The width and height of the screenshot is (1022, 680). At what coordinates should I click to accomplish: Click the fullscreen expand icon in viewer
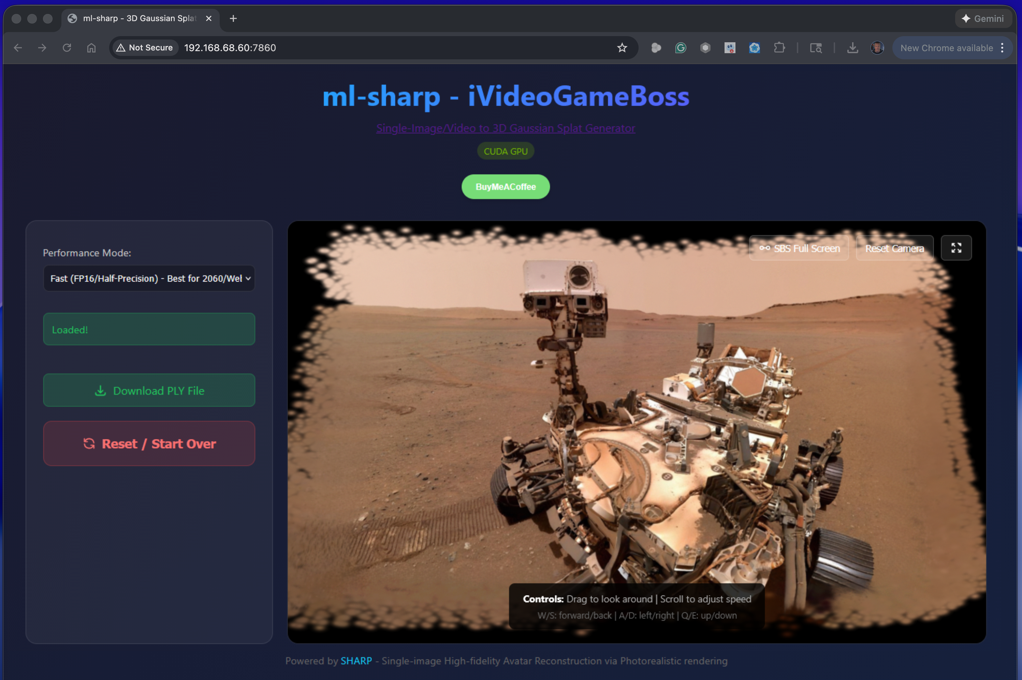tap(956, 248)
